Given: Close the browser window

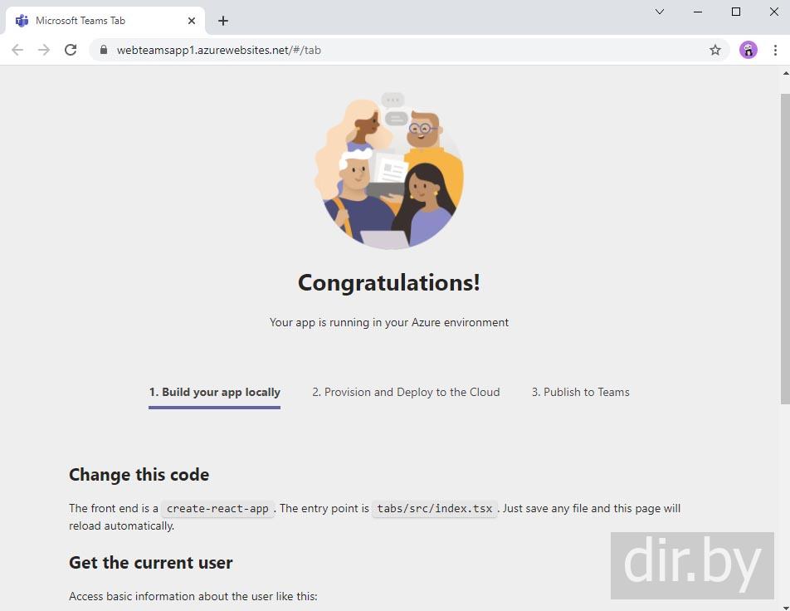Looking at the screenshot, I should [774, 12].
